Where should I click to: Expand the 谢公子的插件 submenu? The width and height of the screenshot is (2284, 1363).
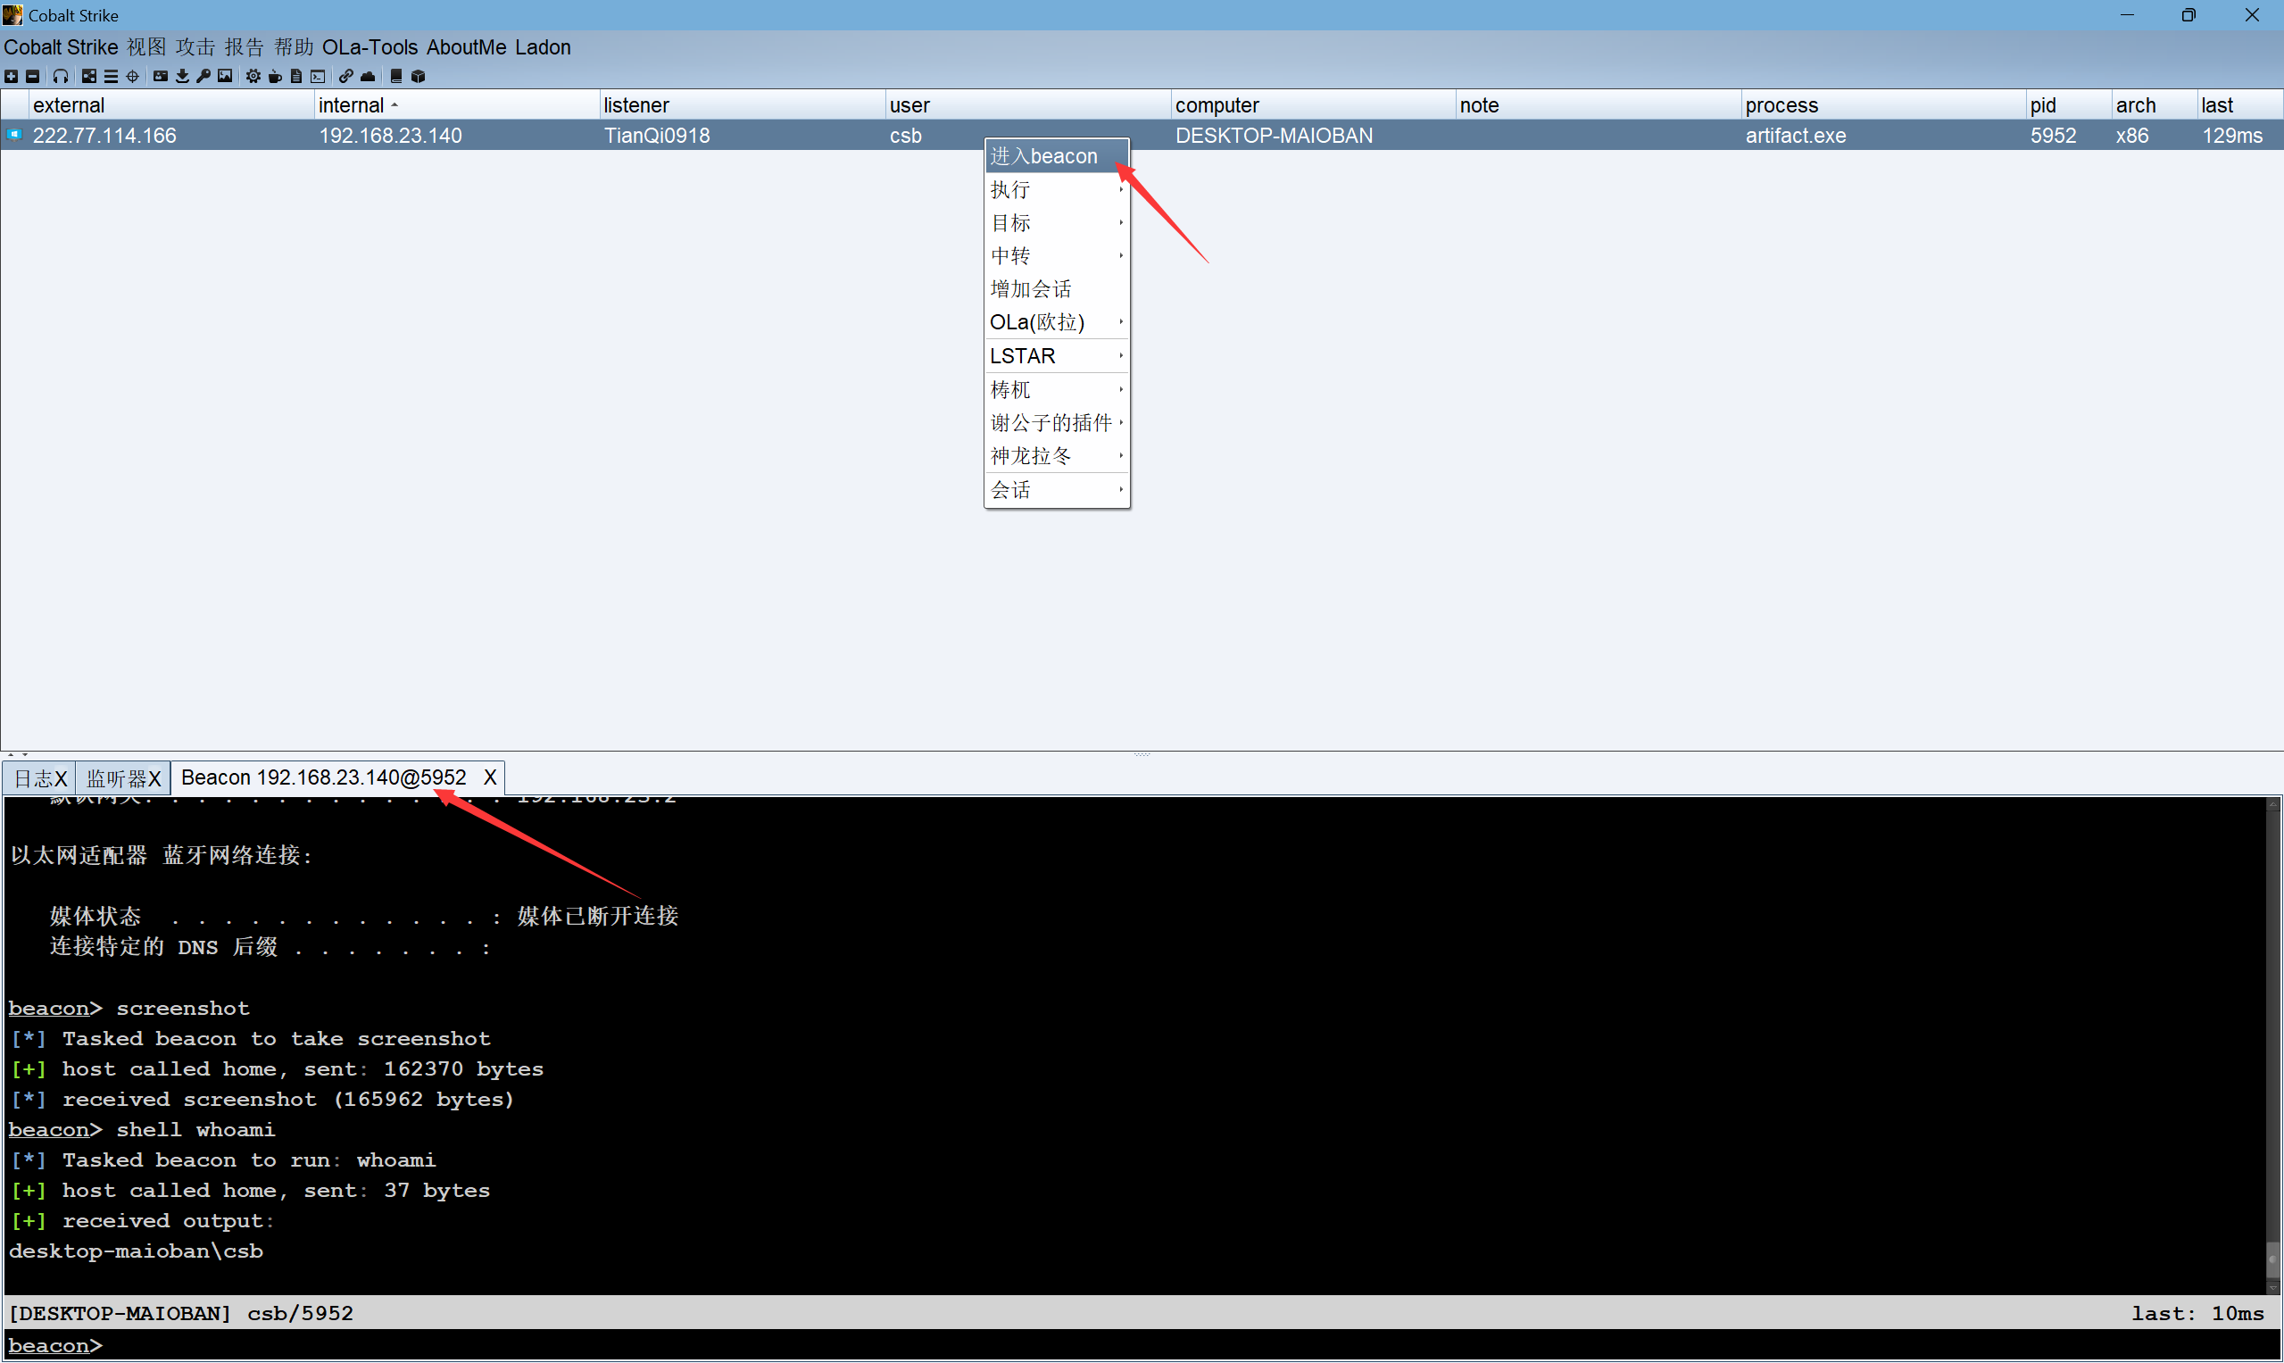1056,423
